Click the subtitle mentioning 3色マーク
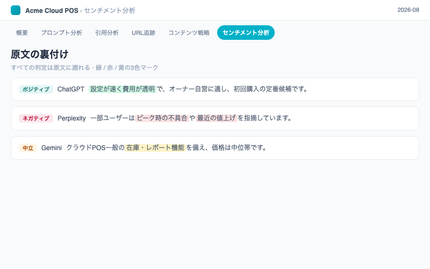430x269 pixels. 84,68
